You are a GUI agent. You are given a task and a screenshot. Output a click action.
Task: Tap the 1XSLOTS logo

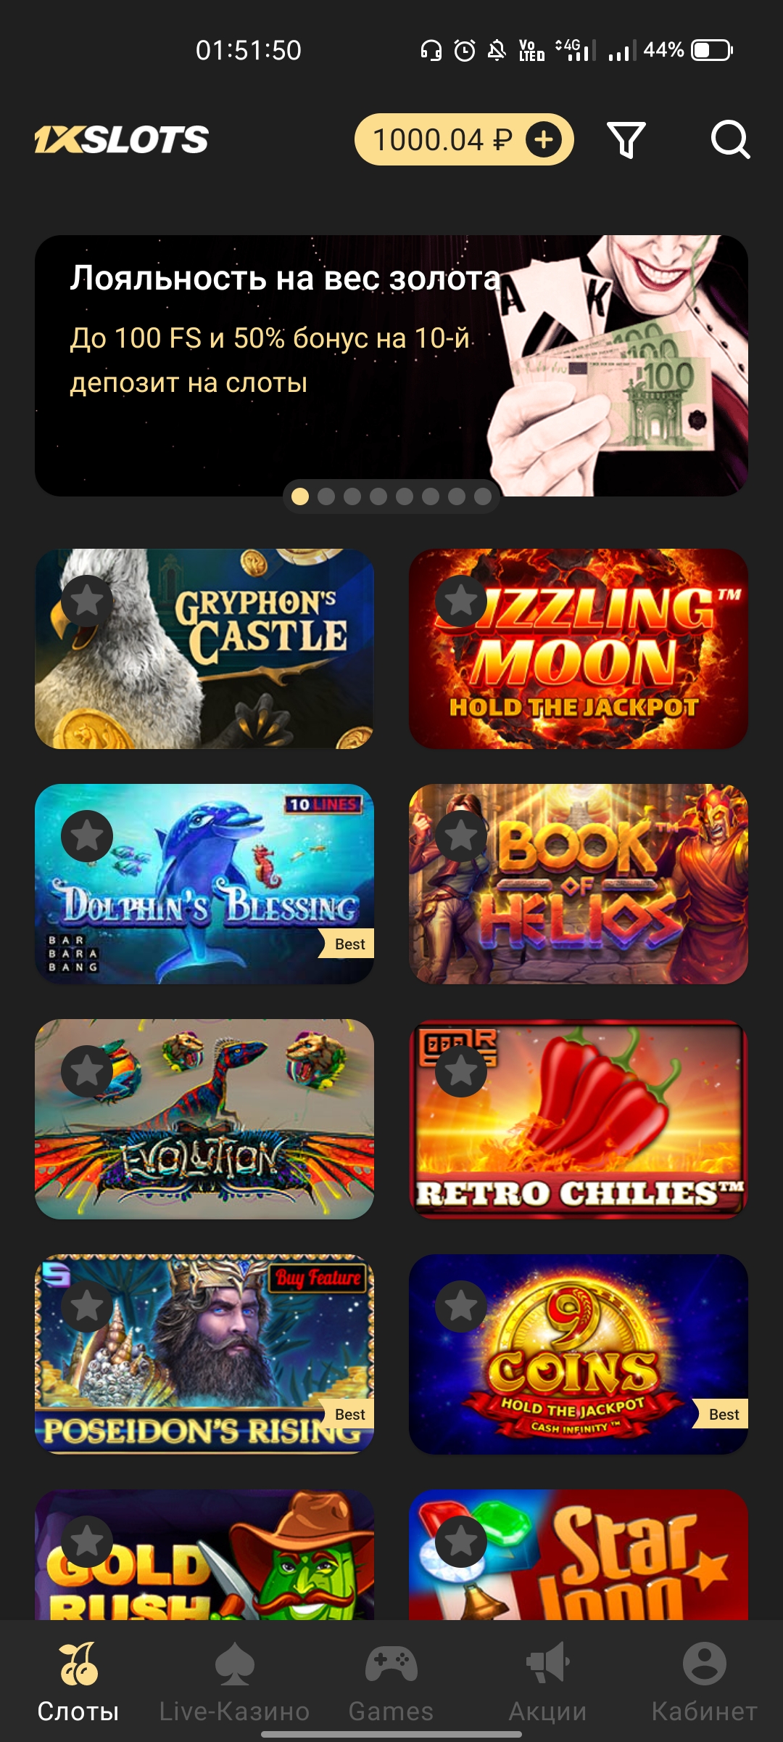122,139
